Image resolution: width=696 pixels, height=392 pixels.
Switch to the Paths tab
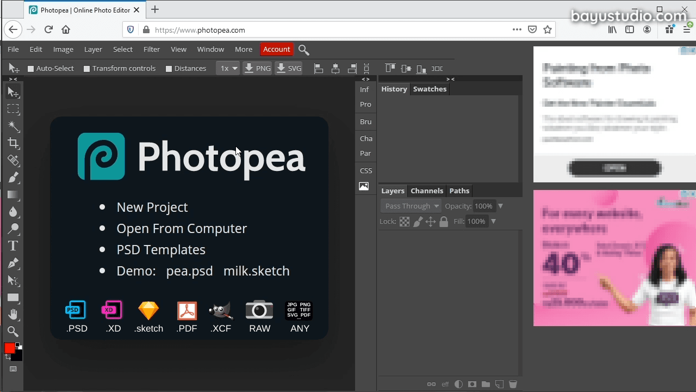coord(459,191)
